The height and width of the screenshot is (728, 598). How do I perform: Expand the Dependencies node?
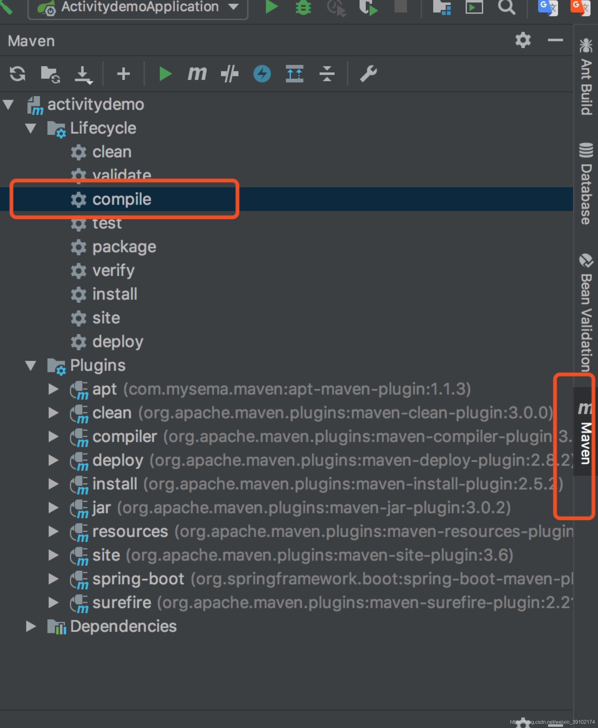pos(31,626)
